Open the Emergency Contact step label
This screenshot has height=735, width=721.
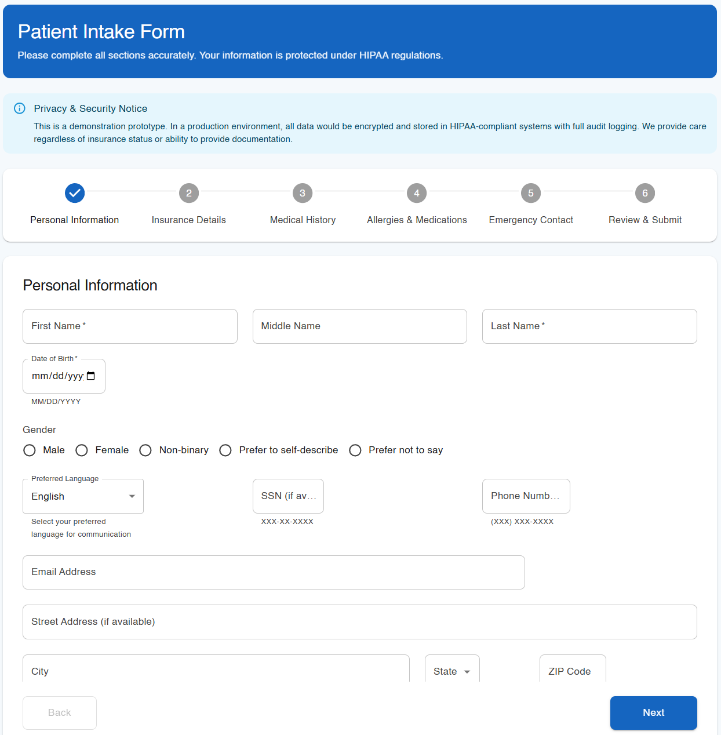[x=530, y=220]
